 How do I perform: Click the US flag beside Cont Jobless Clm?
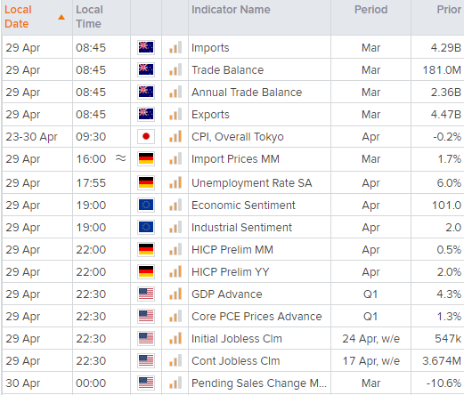click(x=146, y=360)
